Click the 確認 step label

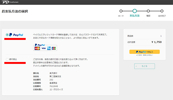[148, 16]
